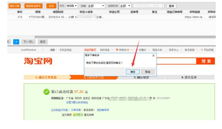Screen dimensions: 222x129
Task: Click the 淘宝订单编号 column header
Action: click(x=174, y=12)
